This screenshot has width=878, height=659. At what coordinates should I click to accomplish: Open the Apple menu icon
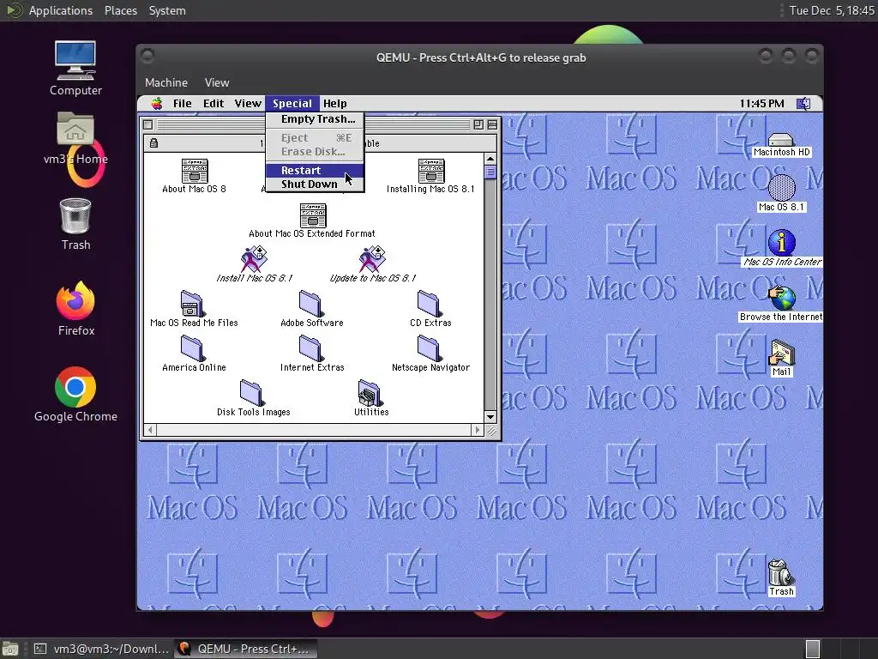pyautogui.click(x=158, y=103)
